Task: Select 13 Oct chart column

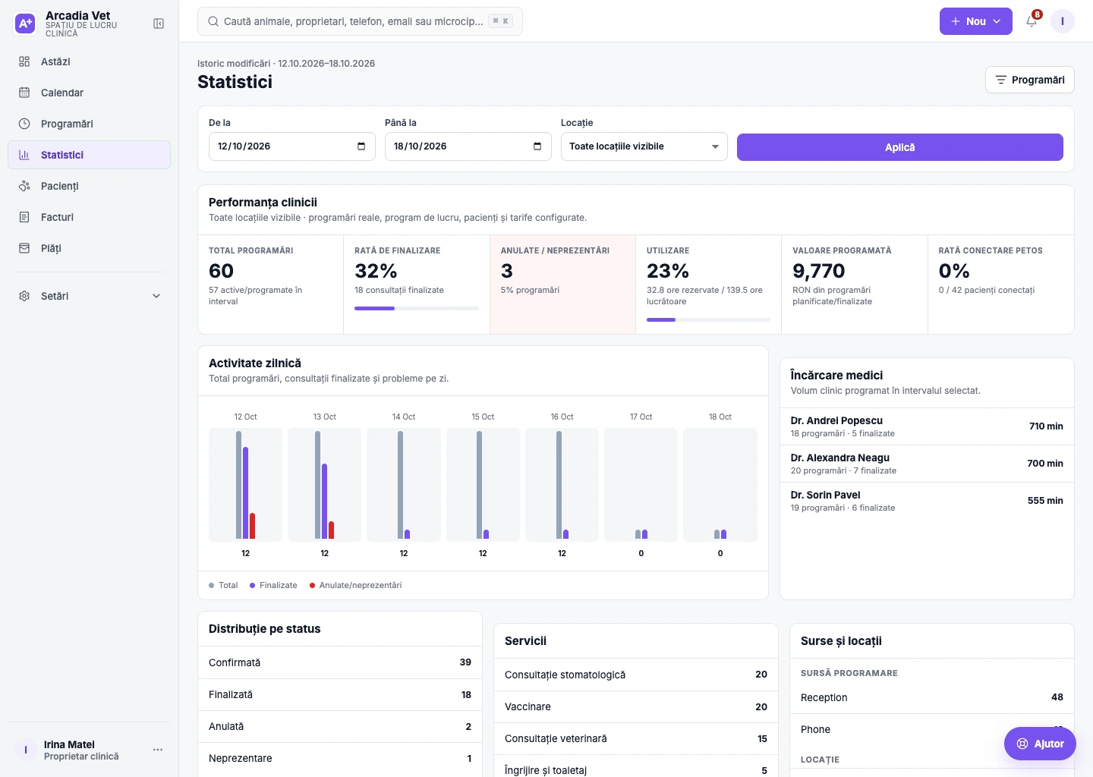Action: pyautogui.click(x=325, y=485)
